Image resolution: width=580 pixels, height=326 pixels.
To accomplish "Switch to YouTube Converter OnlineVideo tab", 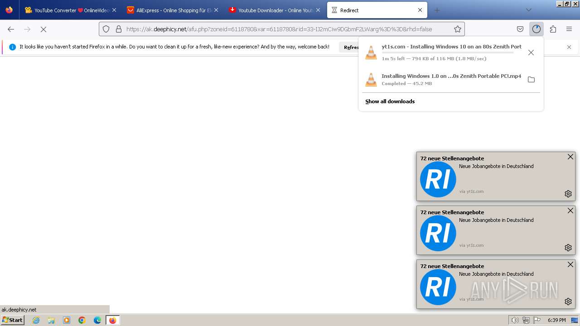I will point(71,10).
